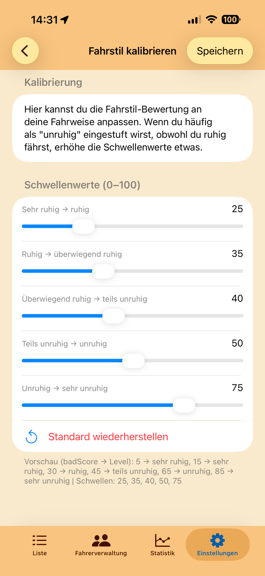Tap Standard wiederherstellen text
This screenshot has height=576, width=265.
click(x=108, y=437)
